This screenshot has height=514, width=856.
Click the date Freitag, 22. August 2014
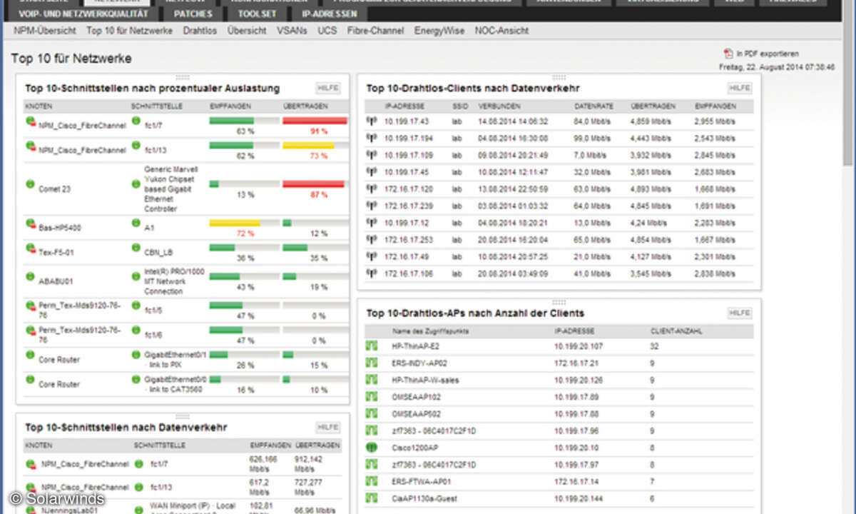[777, 66]
